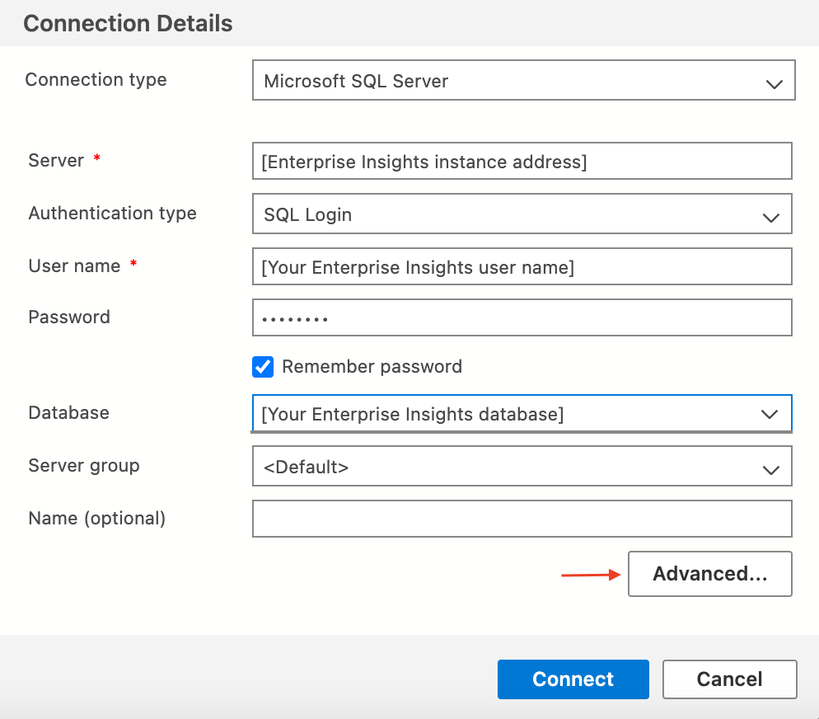Click the User name input field
The width and height of the screenshot is (819, 719).
coord(522,266)
